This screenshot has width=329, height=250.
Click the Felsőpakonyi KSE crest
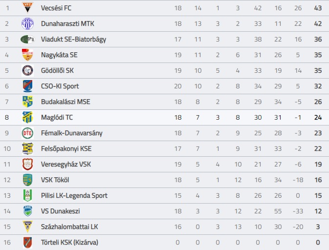pos(27,148)
